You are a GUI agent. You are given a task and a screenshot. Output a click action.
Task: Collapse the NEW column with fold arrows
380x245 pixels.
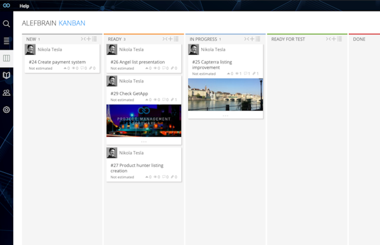click(x=83, y=39)
